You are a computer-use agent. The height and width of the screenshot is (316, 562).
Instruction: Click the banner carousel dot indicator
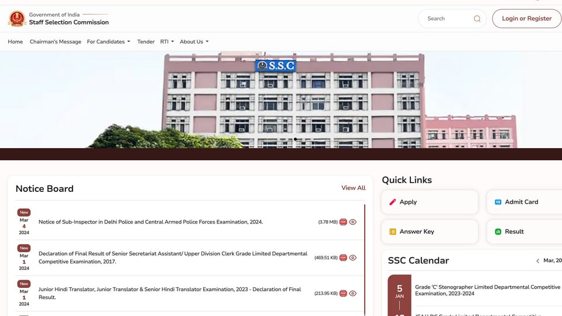click(295, 139)
